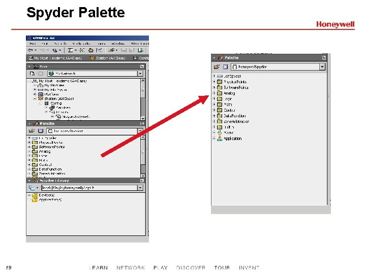This screenshot has width=366, height=274.
Task: Click the Save disk icon in main toolbar
Action: tap(124, 50)
